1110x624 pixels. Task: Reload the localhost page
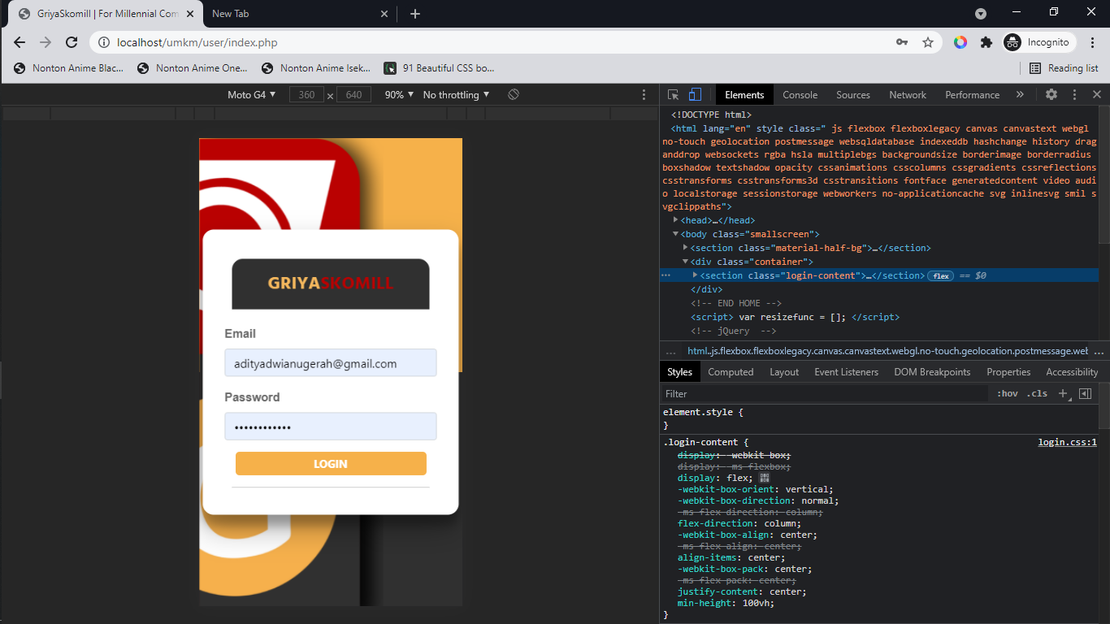[72, 42]
